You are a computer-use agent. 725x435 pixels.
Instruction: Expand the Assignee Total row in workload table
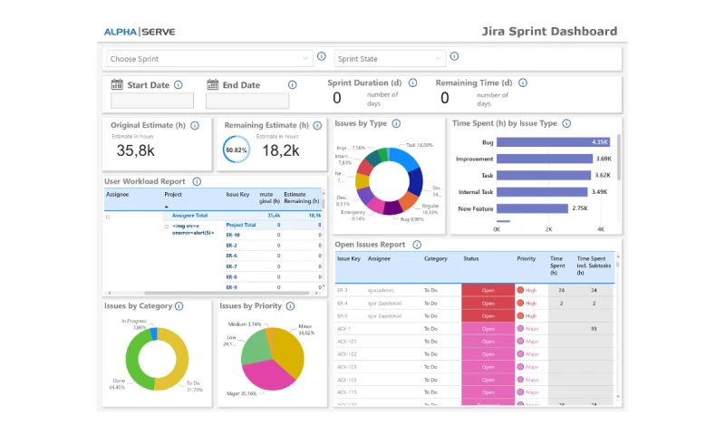(109, 216)
